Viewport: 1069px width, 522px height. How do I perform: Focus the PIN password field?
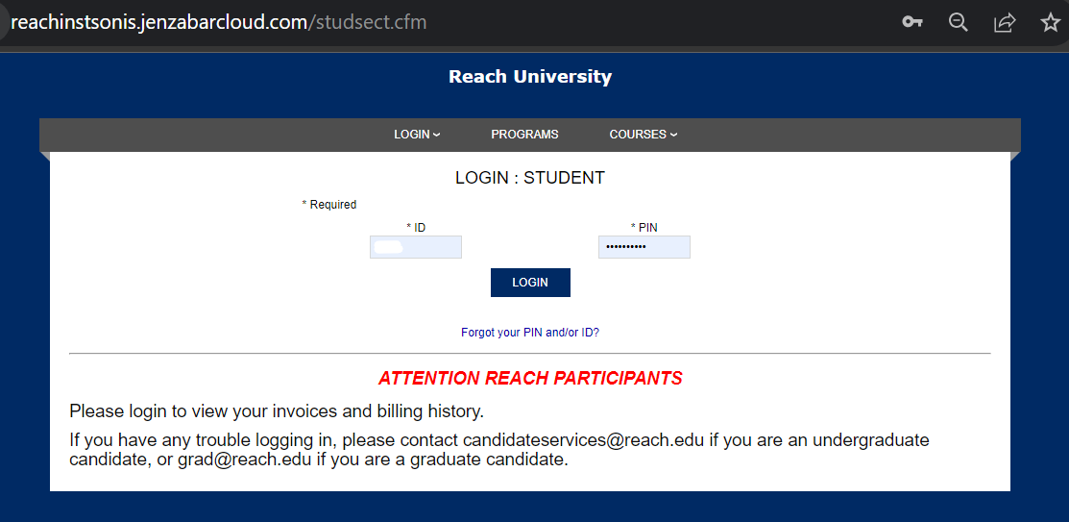click(x=644, y=247)
